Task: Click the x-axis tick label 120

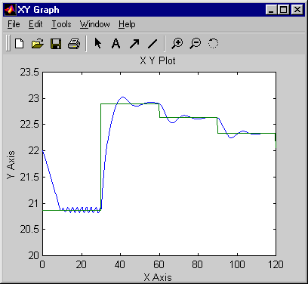Action: [x=276, y=264]
